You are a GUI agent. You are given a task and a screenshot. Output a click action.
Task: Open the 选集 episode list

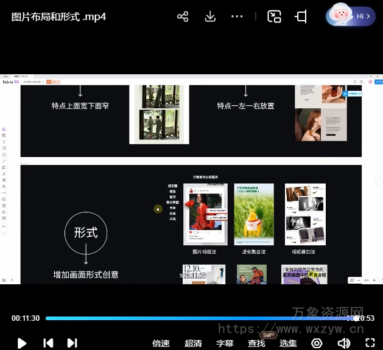pos(288,343)
